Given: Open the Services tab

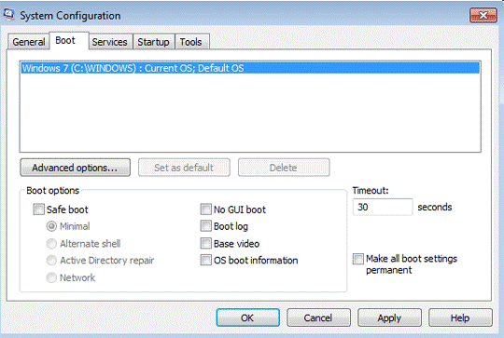Looking at the screenshot, I should (109, 42).
